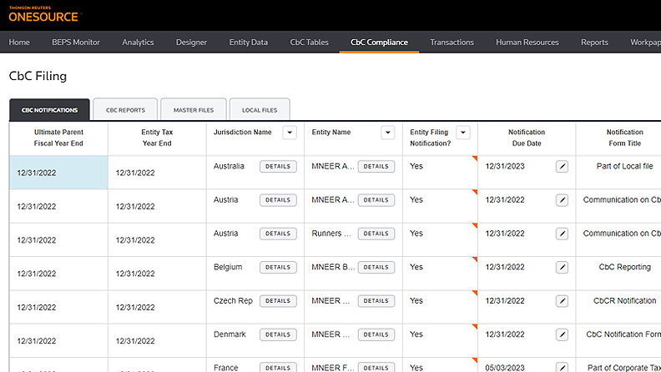Switch to Local Files tab
Image resolution: width=661 pixels, height=372 pixels.
[x=260, y=109]
